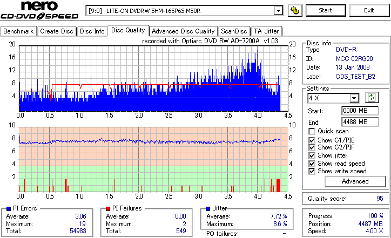This screenshot has height=238, width=391.
Task: Uncheck Show read speed option
Action: tap(312, 164)
